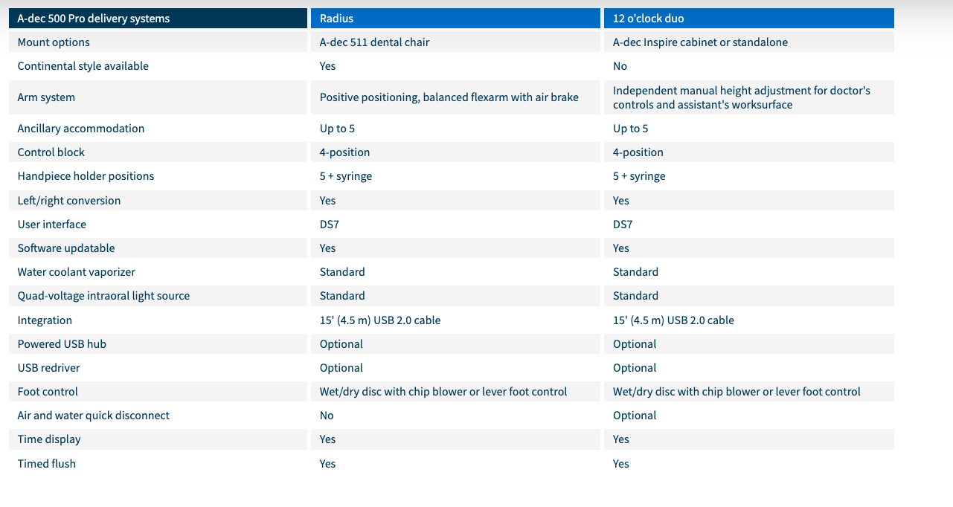Select the "12 o'clock duo" column header
Viewport: 953px width, 507px height.
point(650,18)
